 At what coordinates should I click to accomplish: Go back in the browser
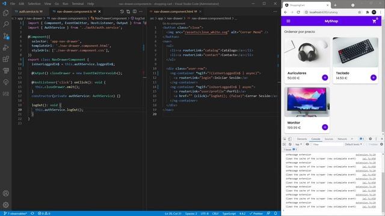click(x=286, y=12)
